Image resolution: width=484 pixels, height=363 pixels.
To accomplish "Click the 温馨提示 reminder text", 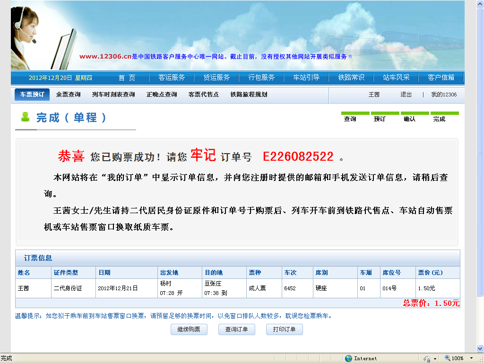I will coord(174,316).
